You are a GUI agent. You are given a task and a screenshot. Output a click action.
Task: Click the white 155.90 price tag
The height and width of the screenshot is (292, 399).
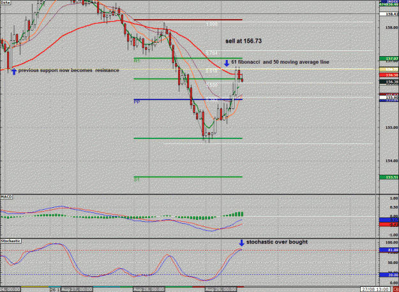coord(389,98)
